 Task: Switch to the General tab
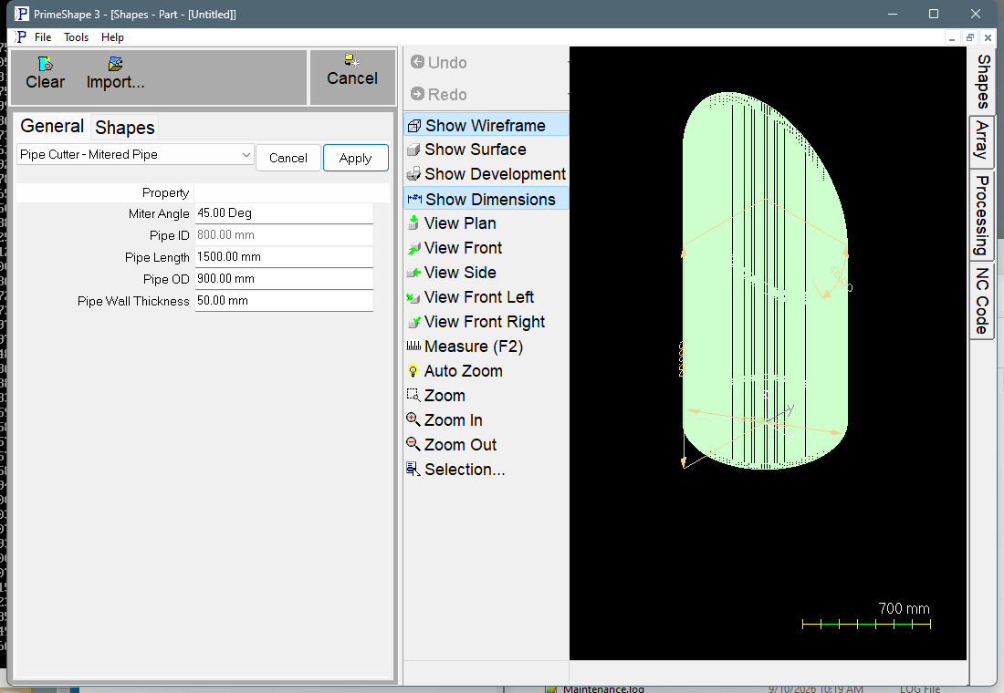click(52, 126)
